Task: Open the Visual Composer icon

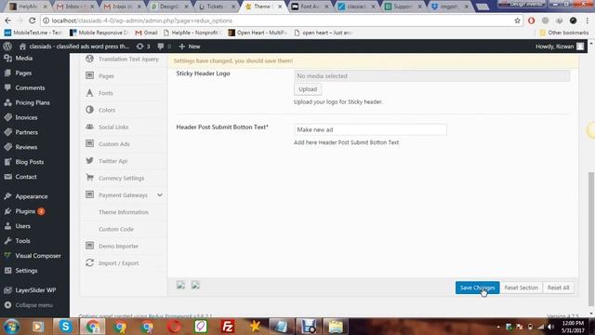Action: 7,256
